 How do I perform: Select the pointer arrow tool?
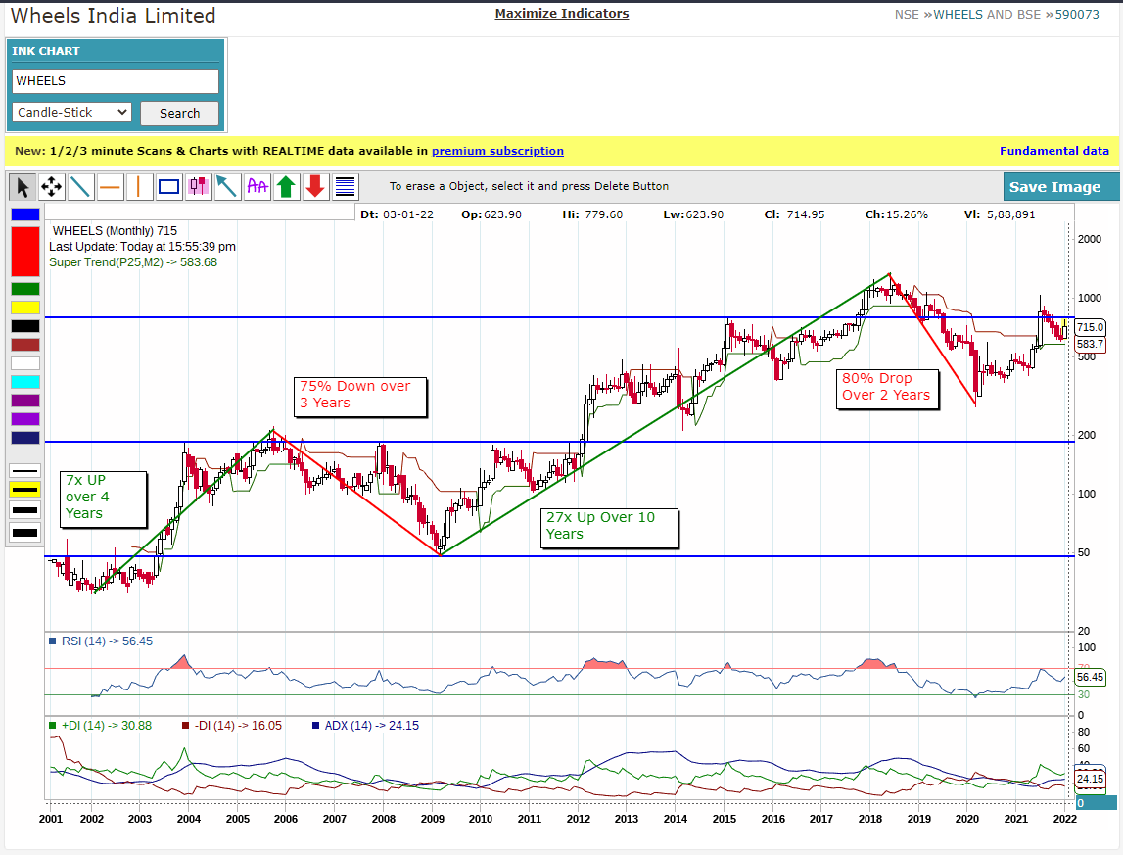coord(23,187)
